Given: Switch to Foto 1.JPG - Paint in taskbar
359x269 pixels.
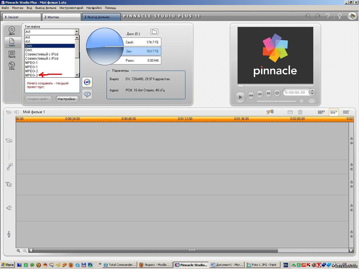Looking at the screenshot, I should point(263,265).
